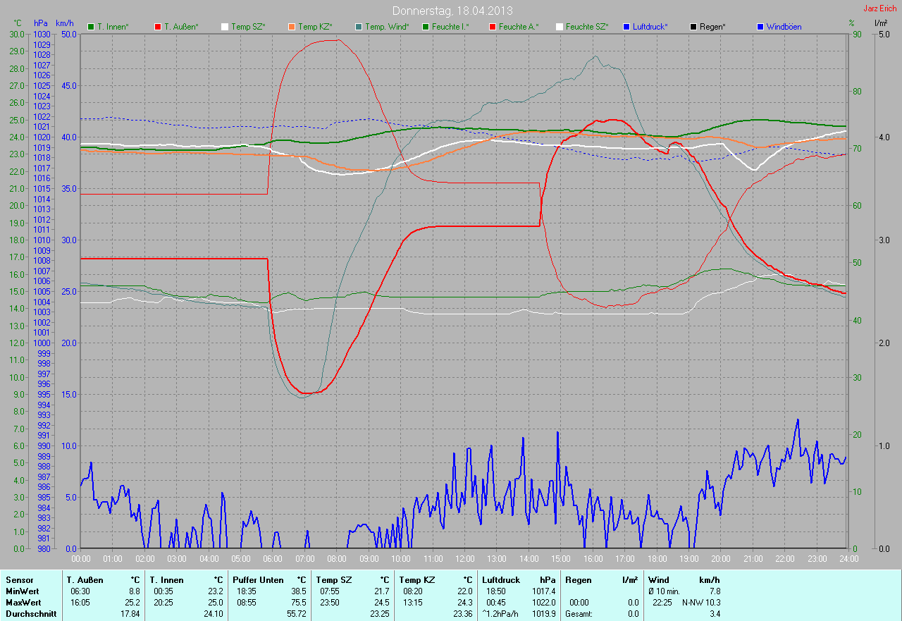
Task: Select the 'T. Außen*' legend label
Action: pos(181,27)
